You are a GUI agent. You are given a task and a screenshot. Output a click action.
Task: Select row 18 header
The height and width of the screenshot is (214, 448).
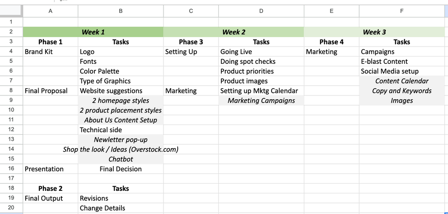[x=11, y=188]
